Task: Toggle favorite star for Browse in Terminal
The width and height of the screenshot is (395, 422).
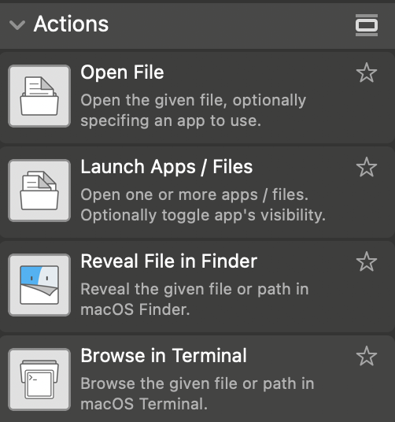Action: click(367, 356)
